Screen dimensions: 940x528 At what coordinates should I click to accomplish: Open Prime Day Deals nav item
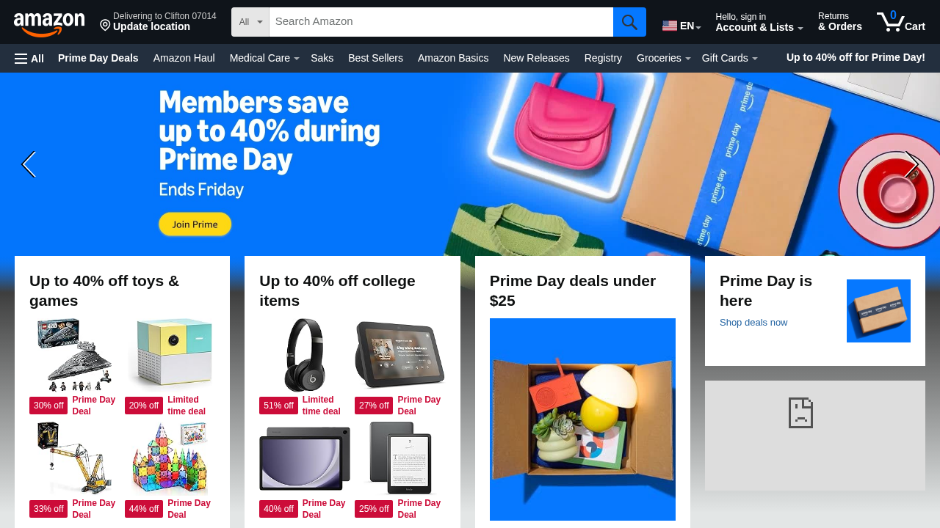(x=98, y=58)
